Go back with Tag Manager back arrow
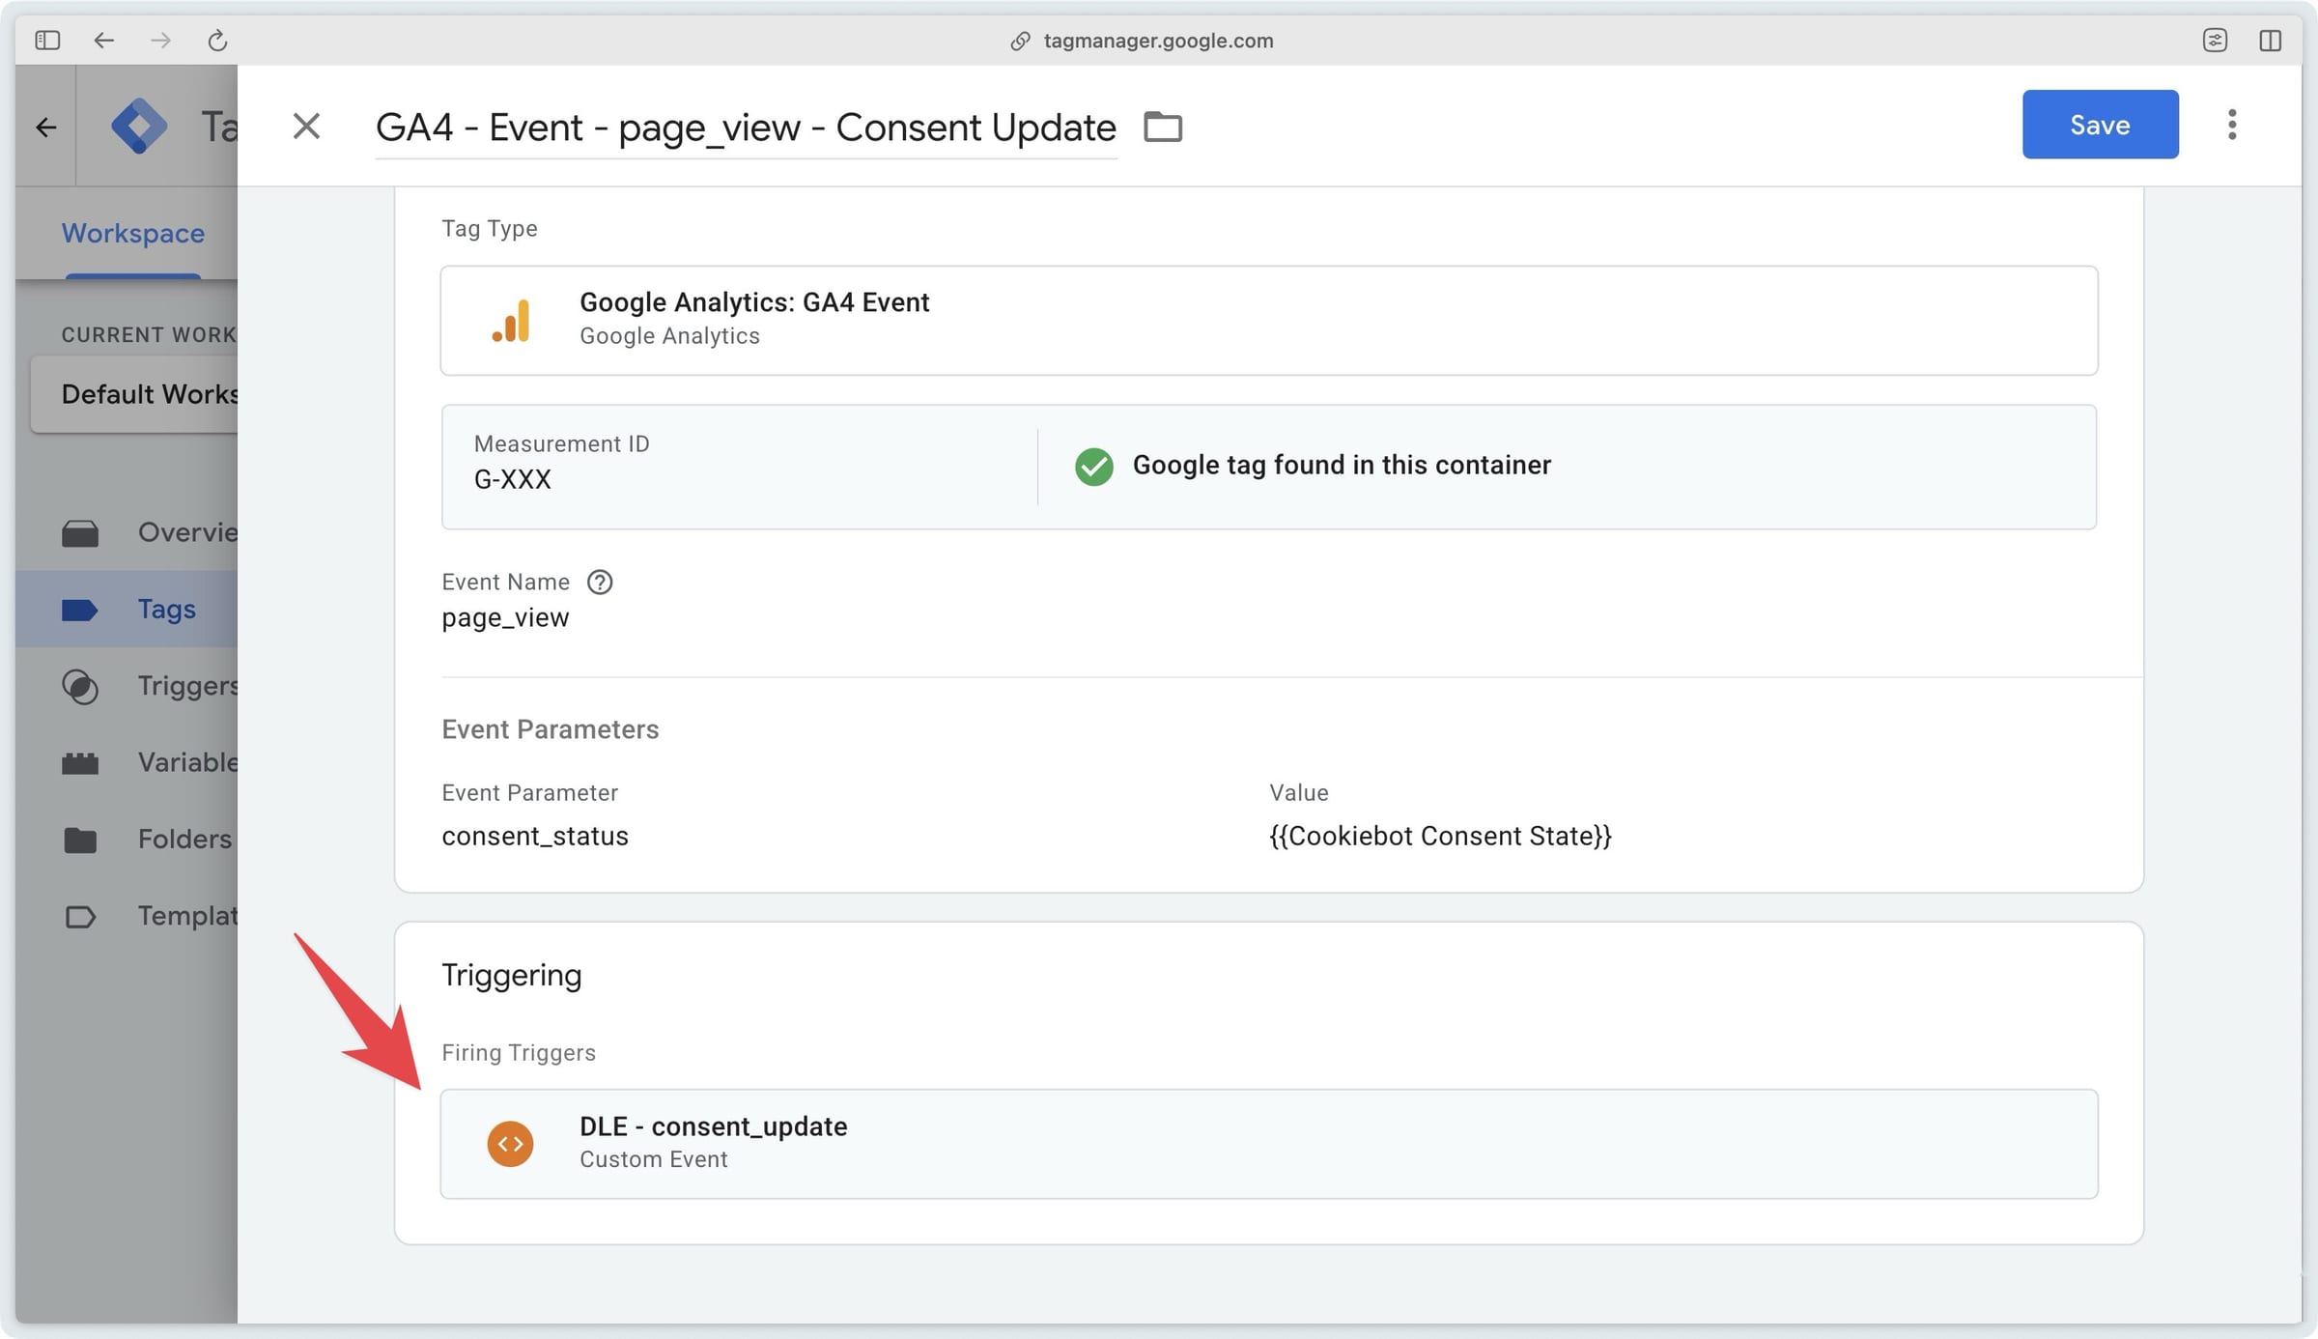2318x1339 pixels. [45, 127]
